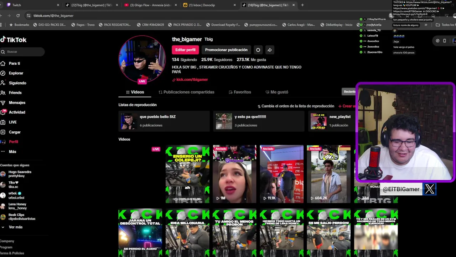Open Hugo Saavedra followed account
456x257 pixels.
16,174
